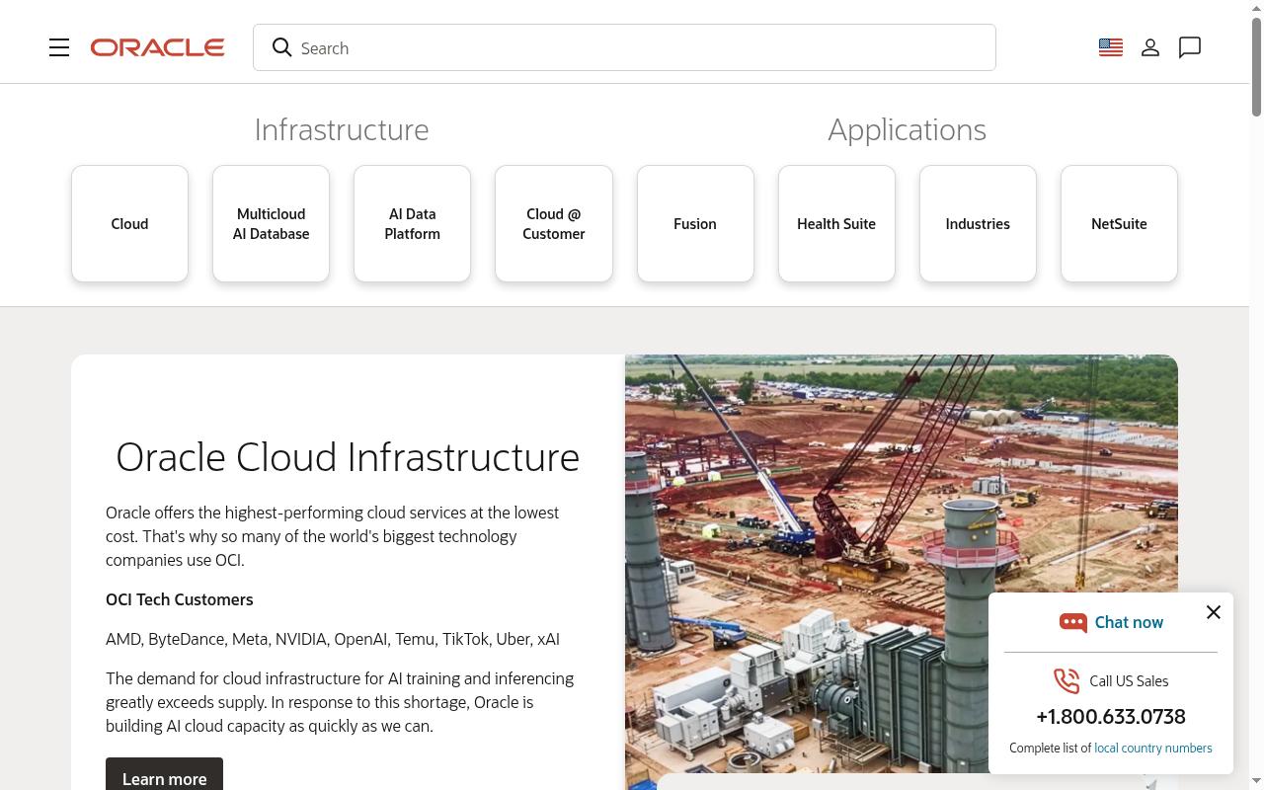Open the local country numbers link
The width and height of the screenshot is (1264, 790).
(x=1152, y=748)
